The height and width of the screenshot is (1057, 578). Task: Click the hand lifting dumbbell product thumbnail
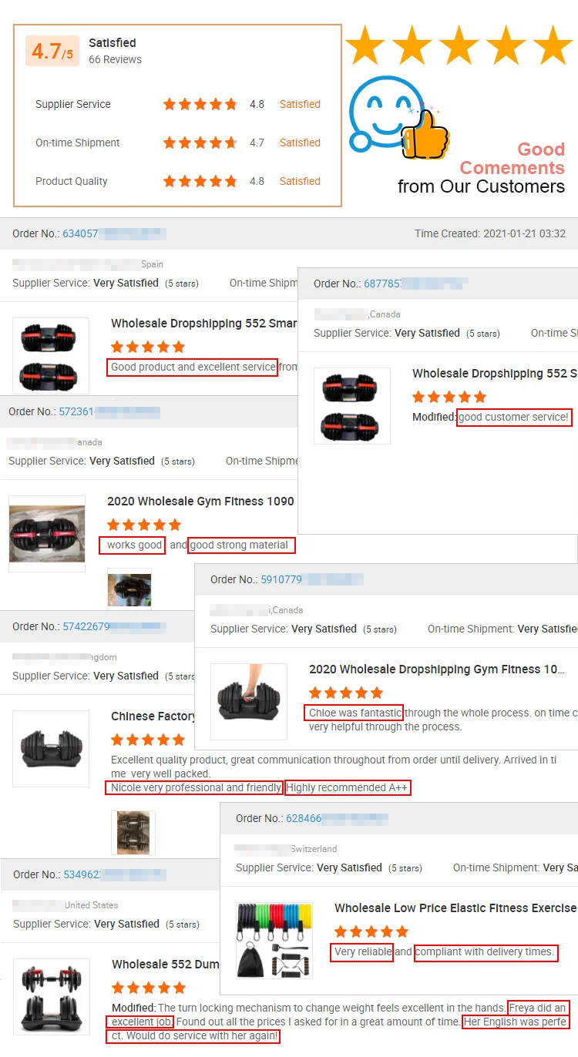pos(249,702)
